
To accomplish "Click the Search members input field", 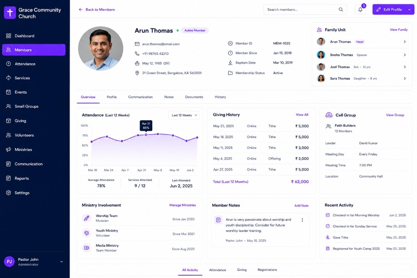I will [x=305, y=10].
